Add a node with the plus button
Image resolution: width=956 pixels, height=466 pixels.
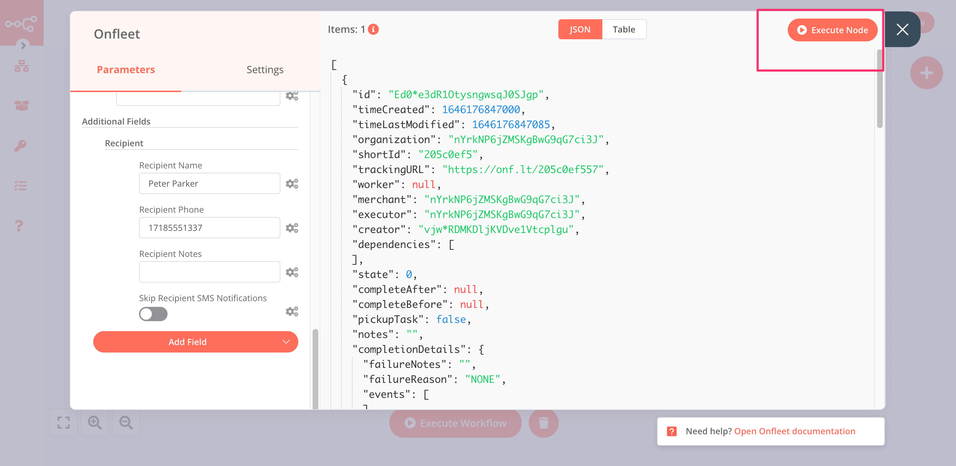[x=926, y=73]
